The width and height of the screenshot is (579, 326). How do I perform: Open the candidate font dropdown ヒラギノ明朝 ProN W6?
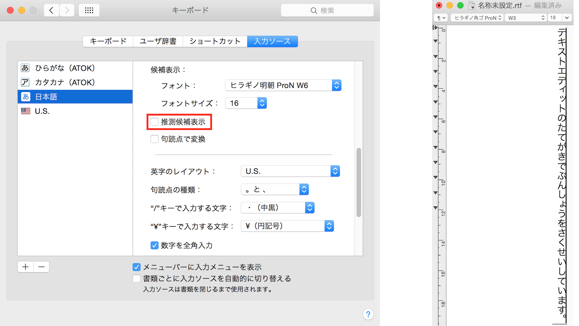pos(283,85)
